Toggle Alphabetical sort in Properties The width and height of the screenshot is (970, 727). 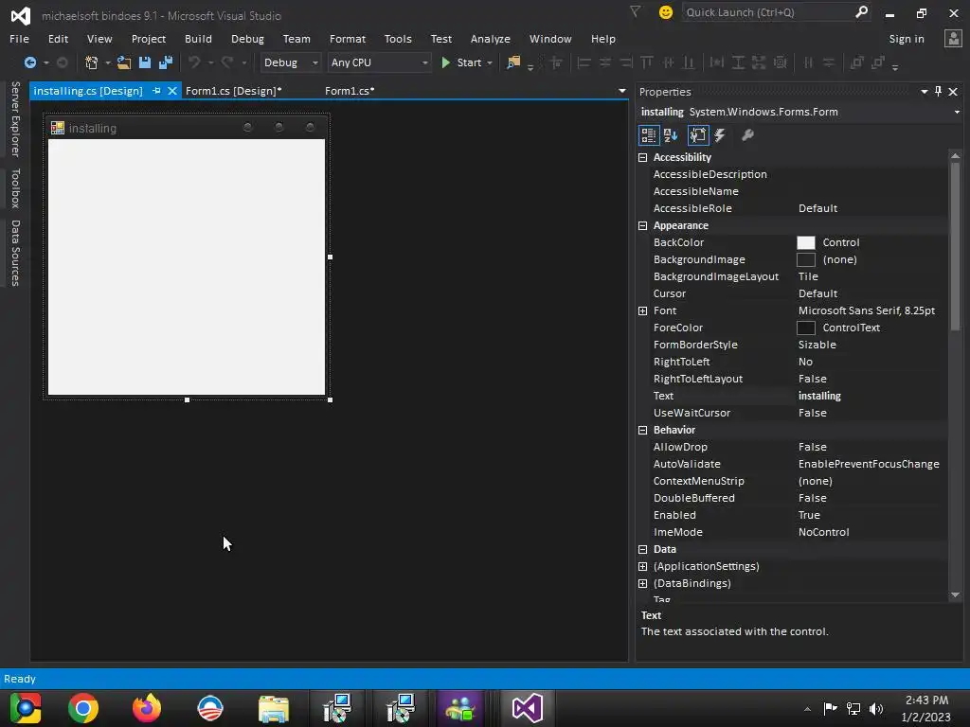(671, 135)
